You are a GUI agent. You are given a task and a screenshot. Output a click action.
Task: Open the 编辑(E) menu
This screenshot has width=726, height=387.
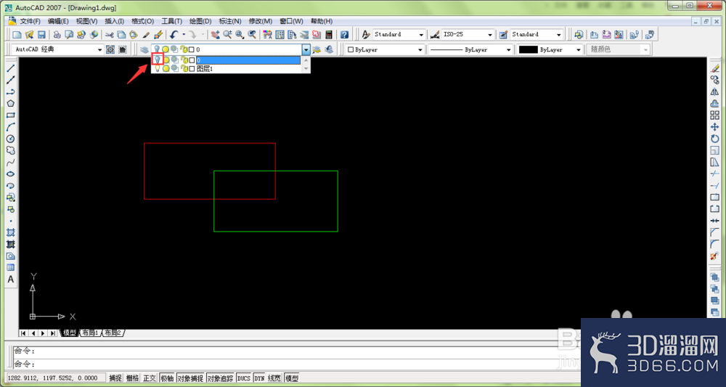tap(58, 21)
